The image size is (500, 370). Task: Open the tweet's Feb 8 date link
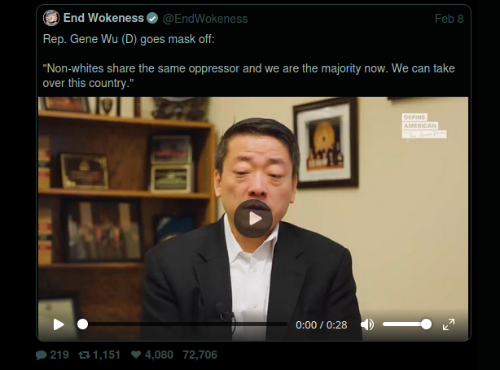tap(449, 19)
